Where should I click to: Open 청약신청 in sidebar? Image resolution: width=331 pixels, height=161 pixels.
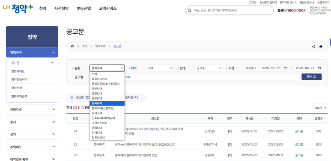[x=16, y=88]
